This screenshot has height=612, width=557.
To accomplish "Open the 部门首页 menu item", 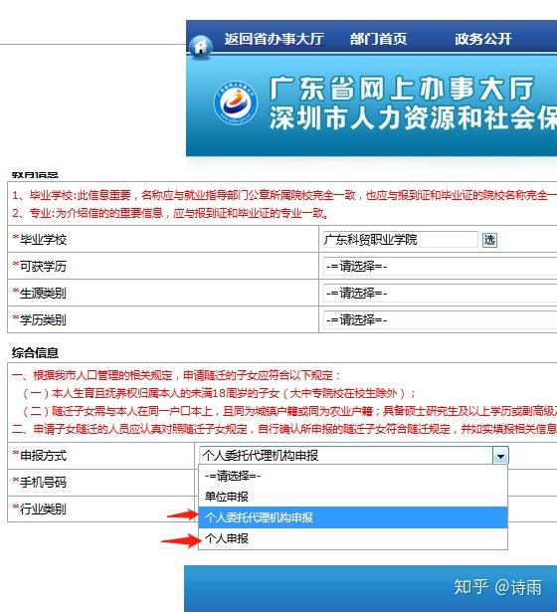I will (x=378, y=39).
